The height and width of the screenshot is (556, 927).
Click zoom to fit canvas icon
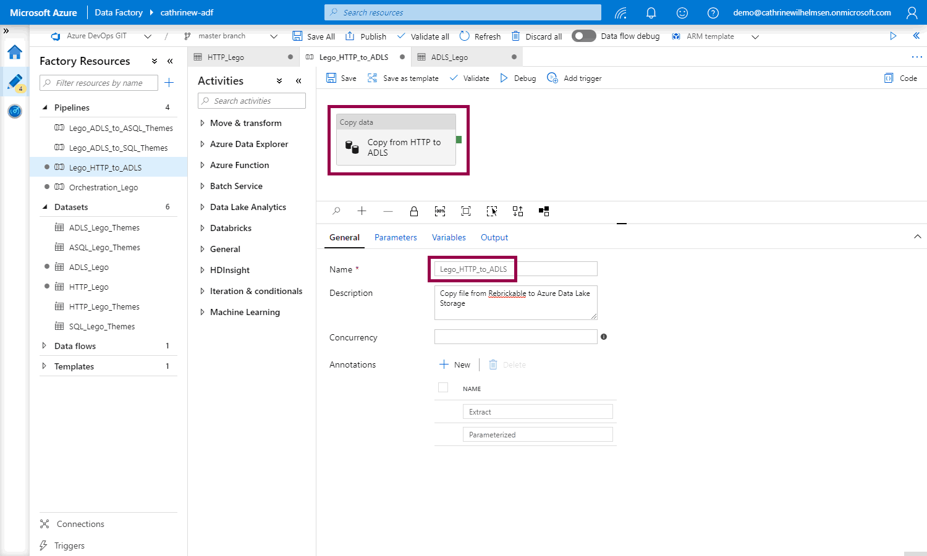(x=466, y=211)
